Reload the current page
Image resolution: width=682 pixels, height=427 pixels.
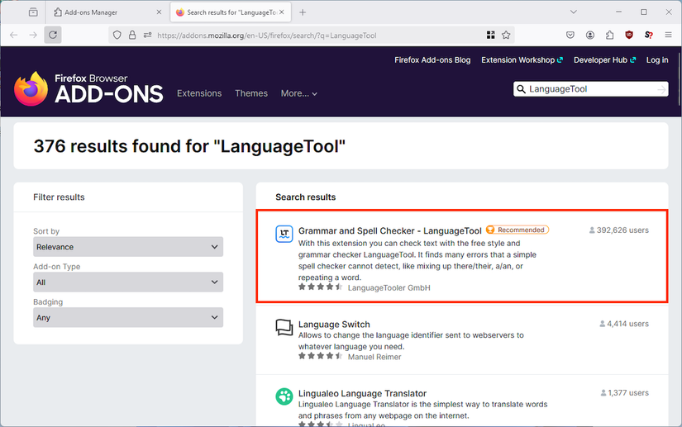click(53, 36)
